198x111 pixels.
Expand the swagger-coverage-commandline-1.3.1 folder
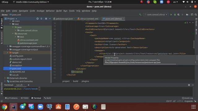click(7, 46)
